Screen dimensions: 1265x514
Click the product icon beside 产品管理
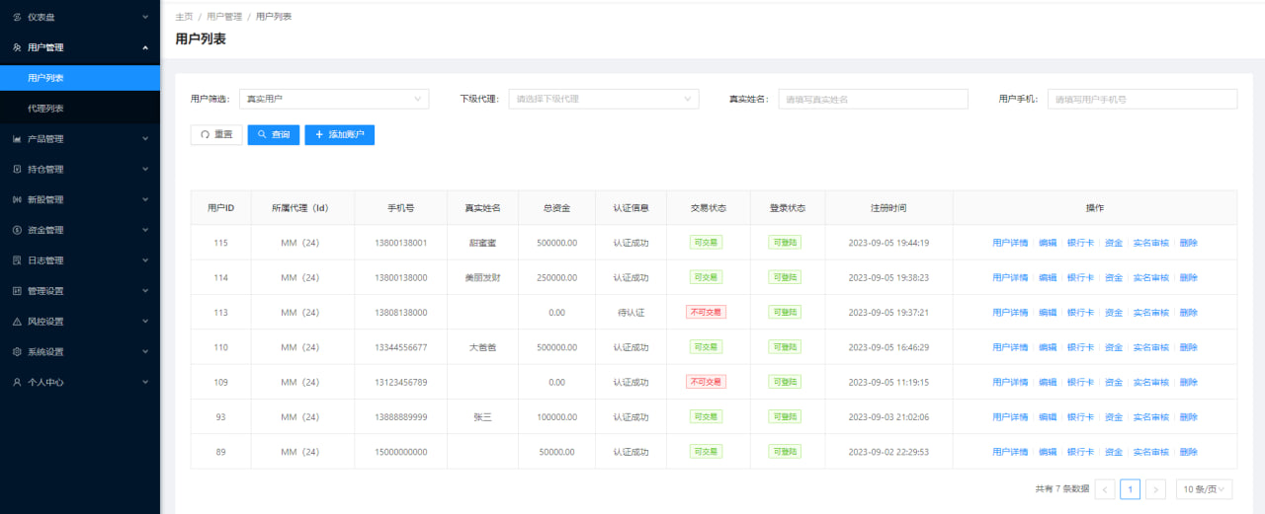coord(17,139)
